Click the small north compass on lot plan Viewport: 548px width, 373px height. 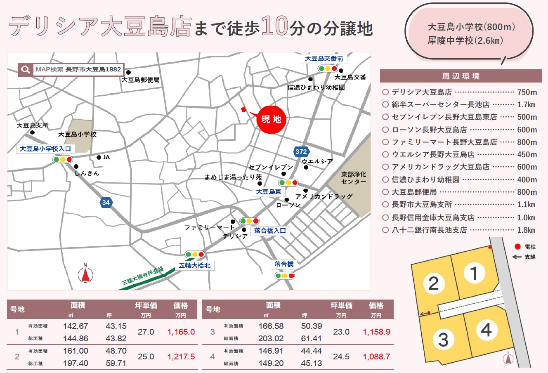508,358
